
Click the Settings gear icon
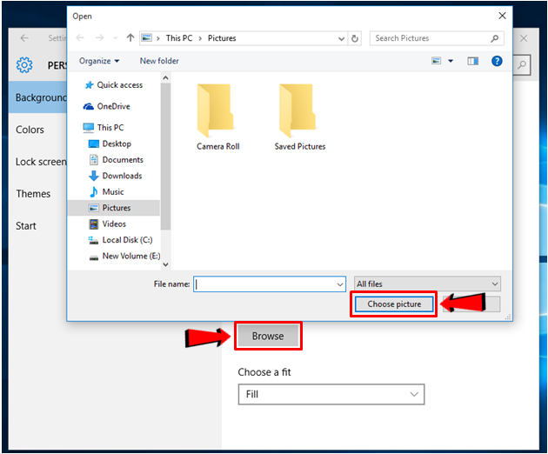(x=24, y=64)
